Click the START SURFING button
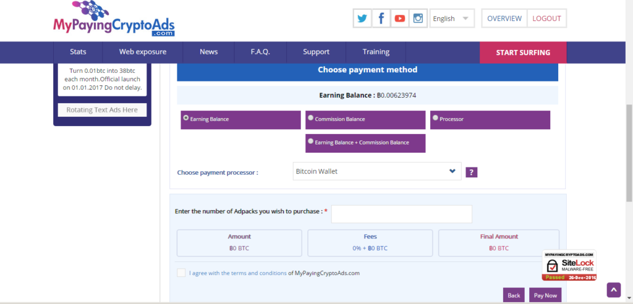Viewport: 633px width, 304px height. (x=523, y=53)
